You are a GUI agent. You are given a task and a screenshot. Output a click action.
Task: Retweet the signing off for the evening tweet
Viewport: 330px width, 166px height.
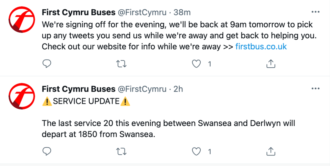tap(121, 64)
